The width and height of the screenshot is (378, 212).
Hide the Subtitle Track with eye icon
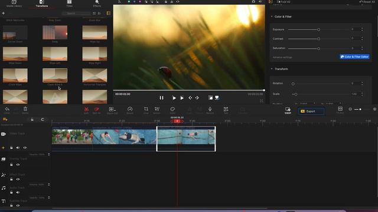click(x=18, y=206)
